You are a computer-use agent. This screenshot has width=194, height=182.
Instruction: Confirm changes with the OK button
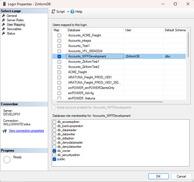coord(159,176)
